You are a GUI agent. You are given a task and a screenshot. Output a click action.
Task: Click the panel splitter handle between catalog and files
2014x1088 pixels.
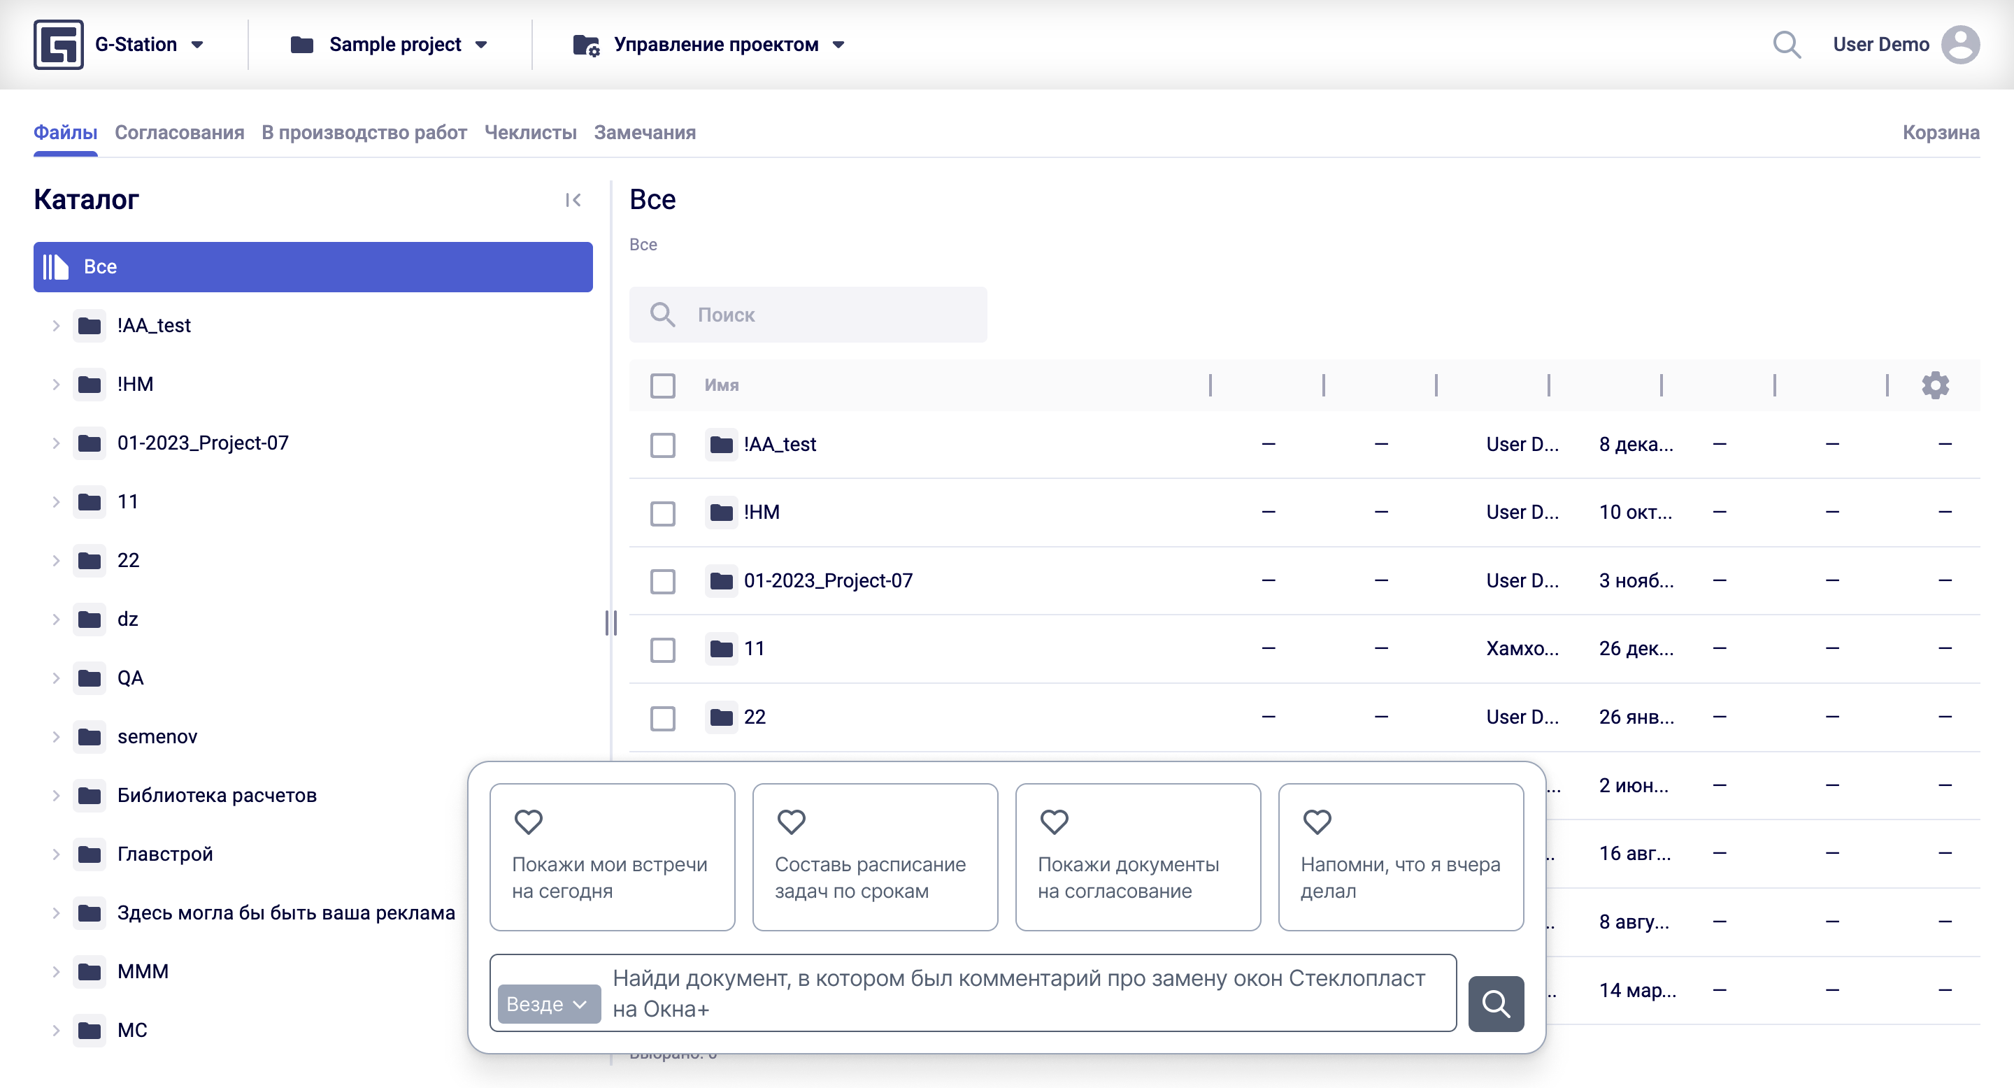point(610,623)
